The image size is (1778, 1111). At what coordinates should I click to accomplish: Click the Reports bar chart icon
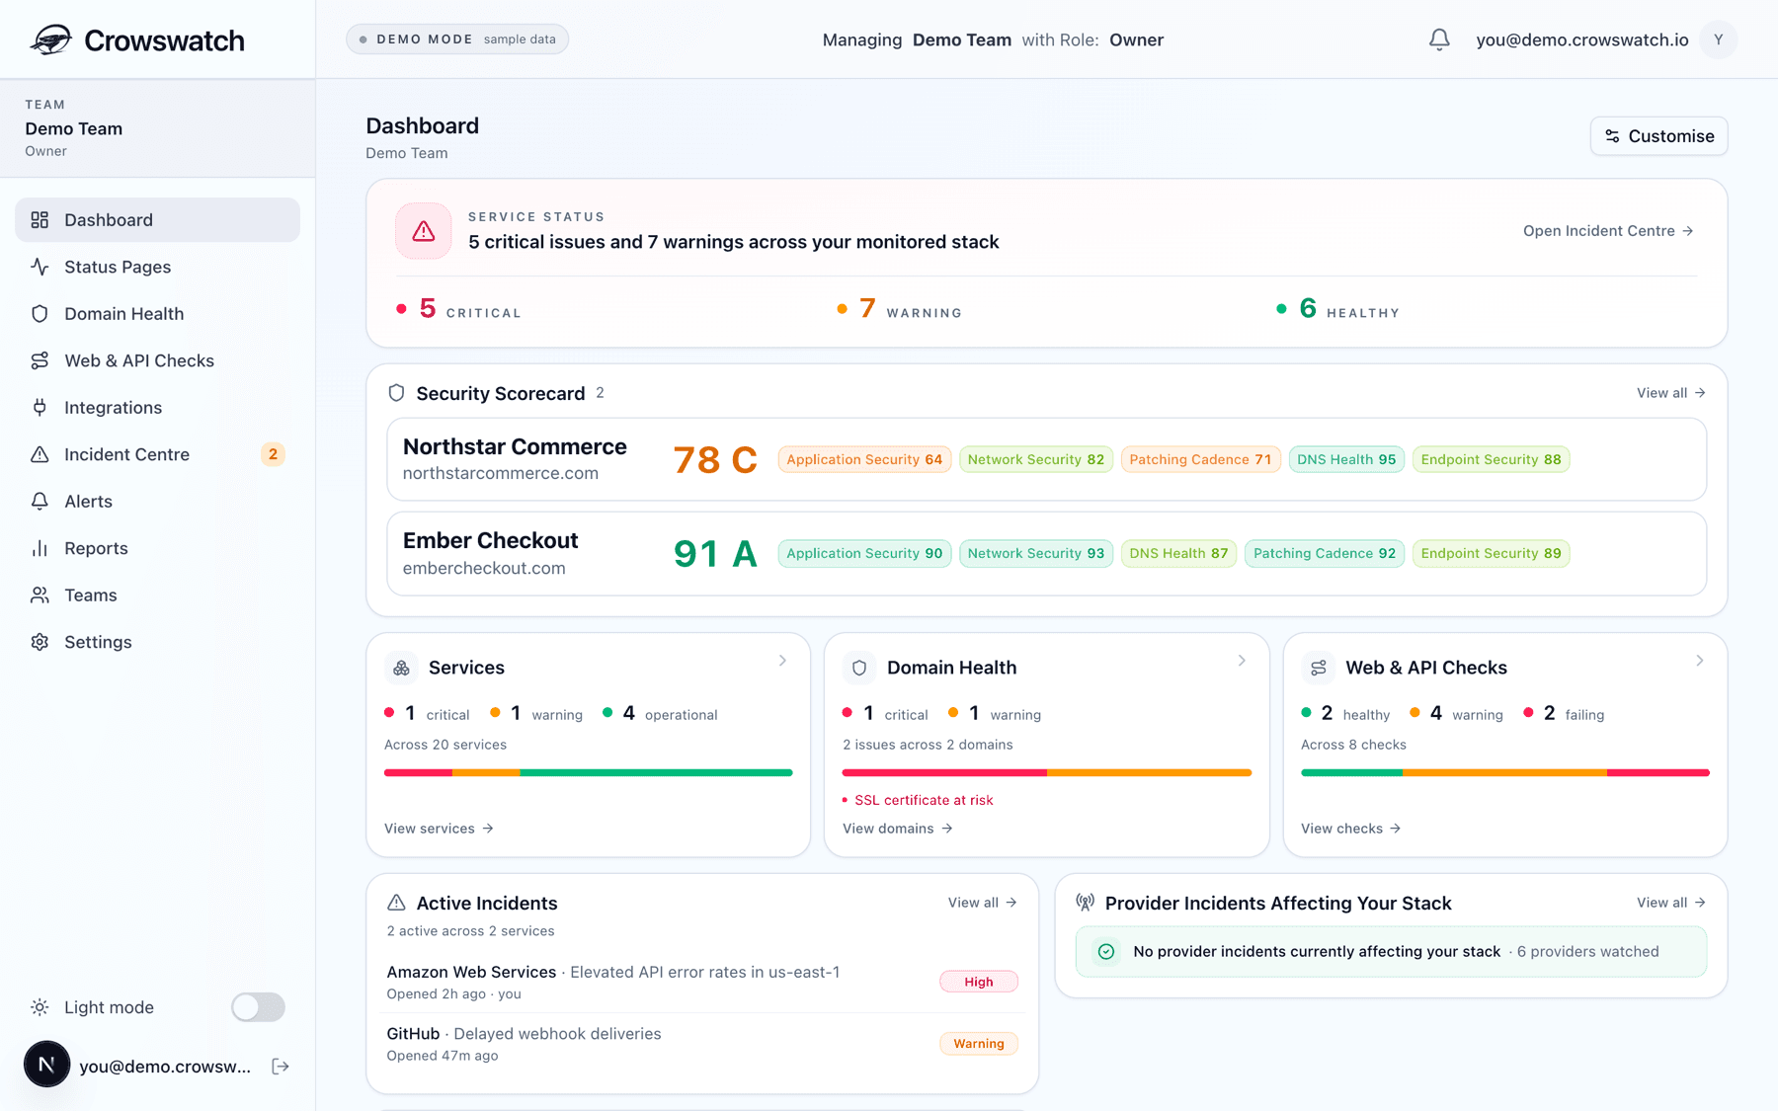(40, 548)
